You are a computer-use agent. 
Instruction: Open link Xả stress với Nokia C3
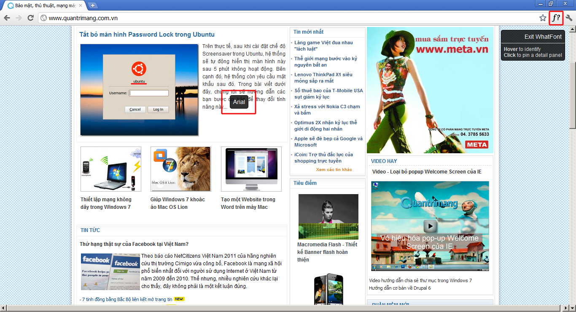[327, 109]
